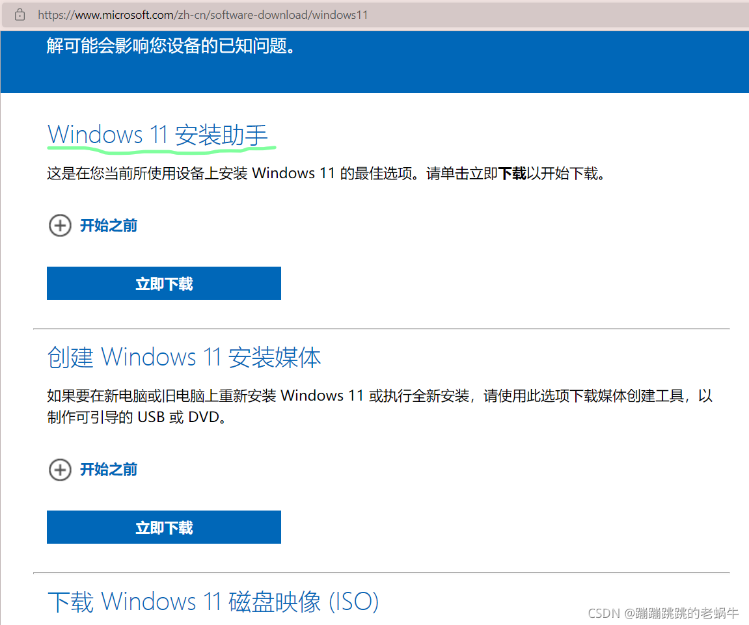Screen dimensions: 749x625
Task: Click 立即下载 button for 安装媒体
Action: (x=164, y=527)
